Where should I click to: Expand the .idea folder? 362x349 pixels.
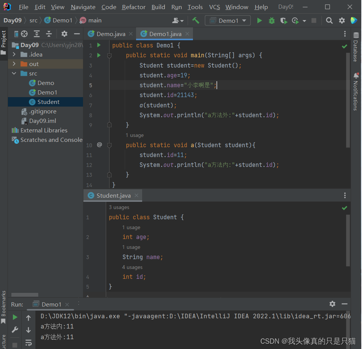tap(14, 54)
